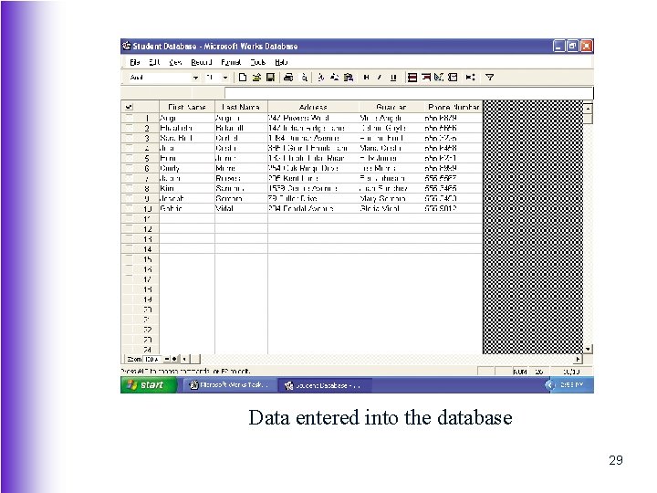Click the Paste clipboard icon
This screenshot has height=493, width=657.
pos(349,77)
